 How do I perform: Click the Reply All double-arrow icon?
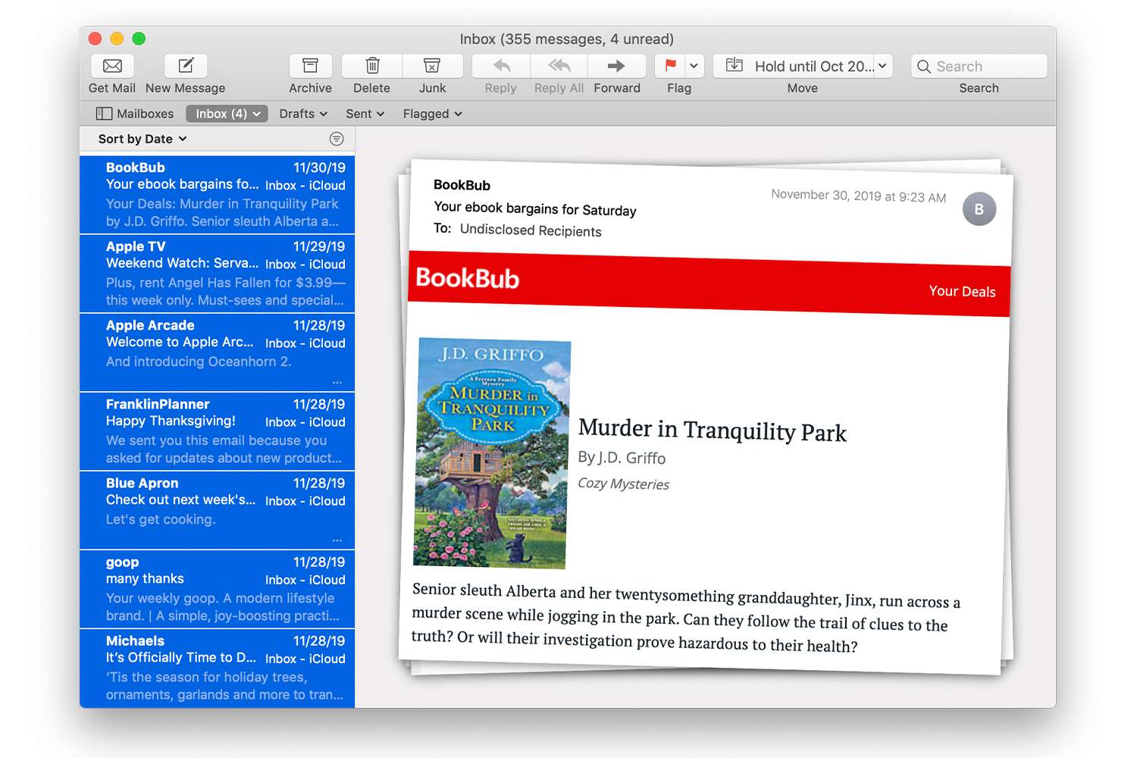559,66
